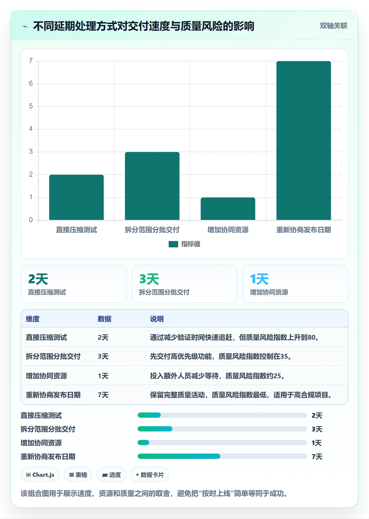Click the 重新协商发布日期 progress label

coord(48,456)
